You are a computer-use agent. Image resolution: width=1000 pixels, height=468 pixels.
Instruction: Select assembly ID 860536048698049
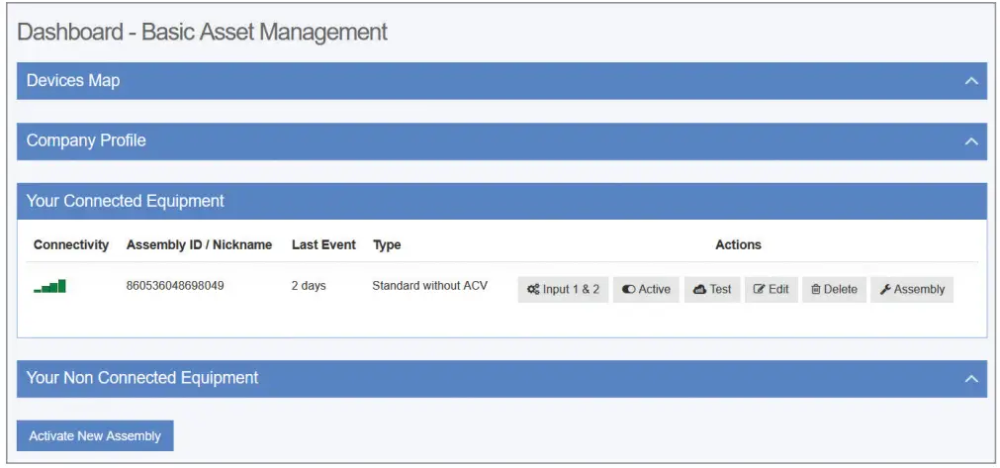coord(175,286)
